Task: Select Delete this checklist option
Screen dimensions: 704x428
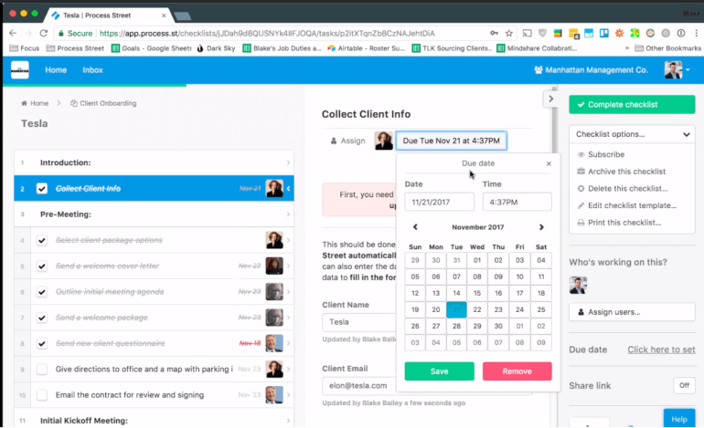Action: 628,189
